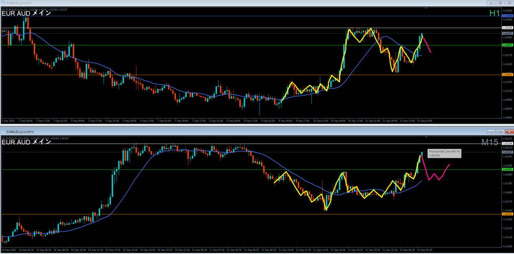This screenshot has height=254, width=514.
Task: Restore the EURAUD M15 chart window
Action: (500, 132)
